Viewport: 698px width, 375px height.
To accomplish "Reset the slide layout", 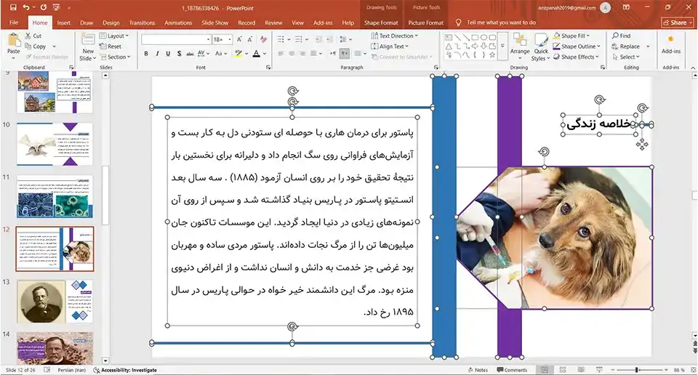I will tap(110, 47).
